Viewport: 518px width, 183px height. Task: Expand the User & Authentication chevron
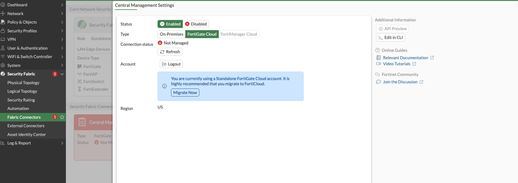(62, 48)
